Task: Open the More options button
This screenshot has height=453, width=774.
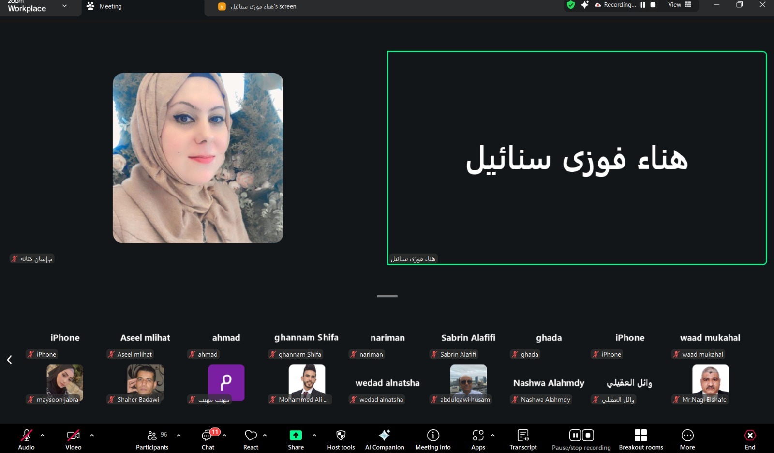Action: (x=687, y=439)
